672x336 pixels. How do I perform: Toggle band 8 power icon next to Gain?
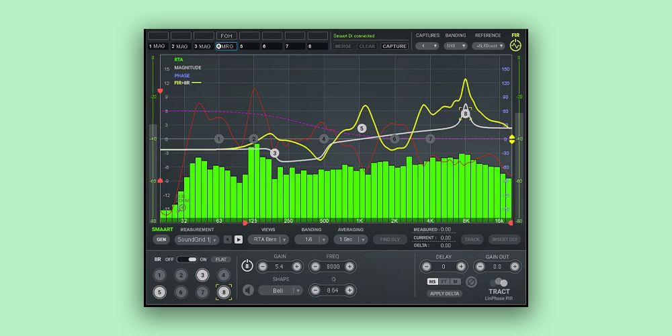point(247,266)
